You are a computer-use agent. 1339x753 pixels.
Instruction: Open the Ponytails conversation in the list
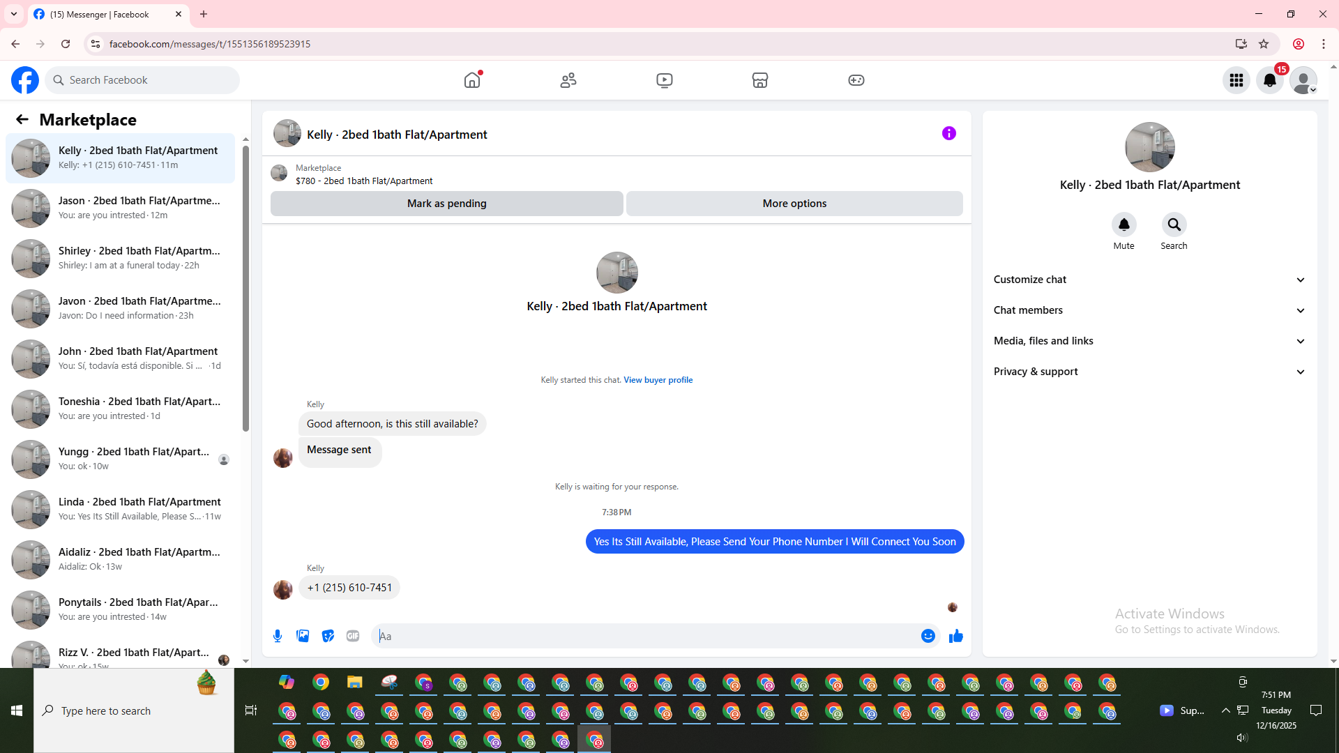[x=121, y=610]
